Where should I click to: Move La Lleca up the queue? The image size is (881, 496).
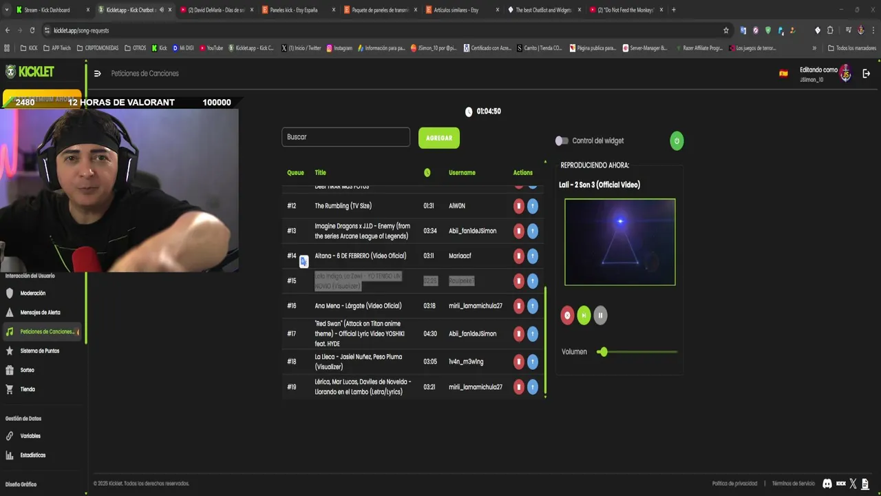pyautogui.click(x=533, y=362)
